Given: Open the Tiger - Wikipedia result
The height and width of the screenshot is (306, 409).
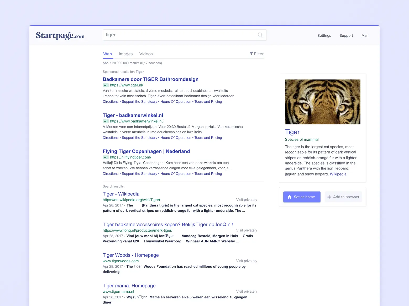Looking at the screenshot, I should pyautogui.click(x=121, y=194).
